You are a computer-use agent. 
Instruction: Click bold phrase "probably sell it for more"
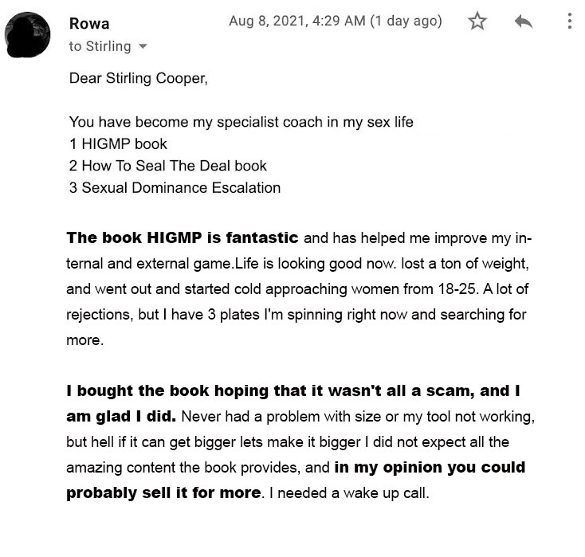point(163,492)
